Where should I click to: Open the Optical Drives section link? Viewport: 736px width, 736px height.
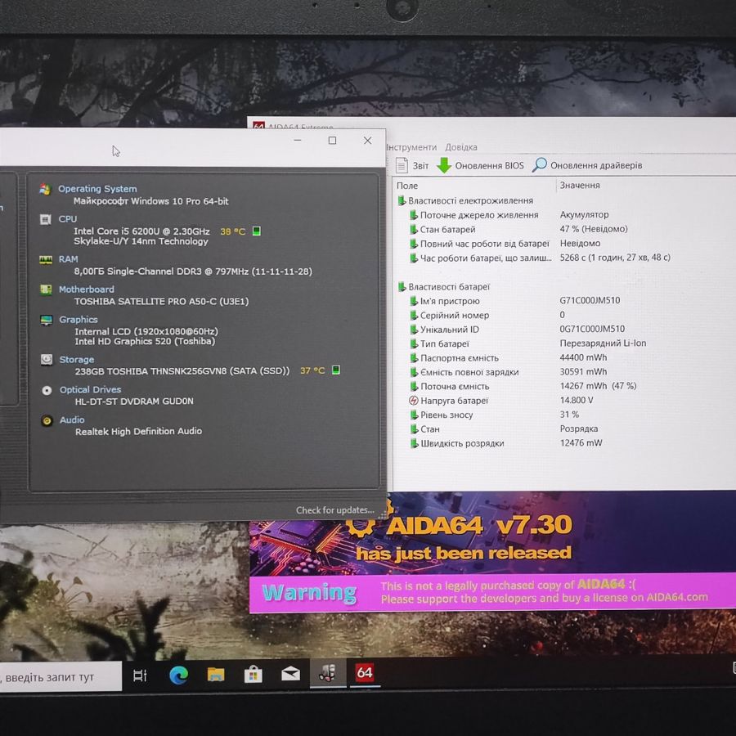pos(90,389)
